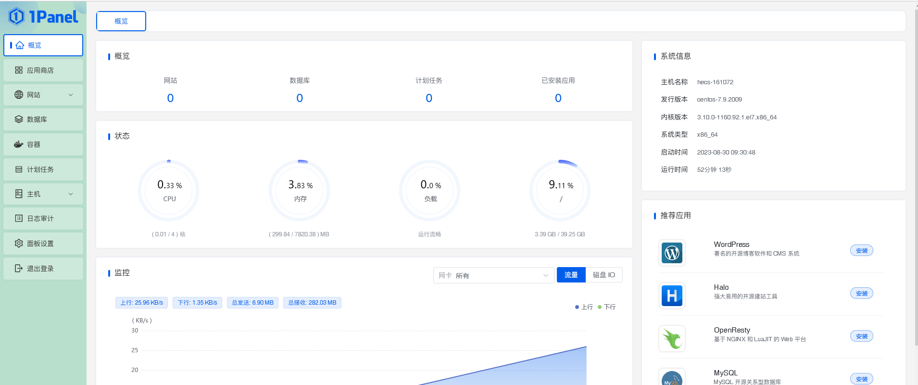Click the disk usage 9.11% gauge
918x385 pixels.
(560, 191)
